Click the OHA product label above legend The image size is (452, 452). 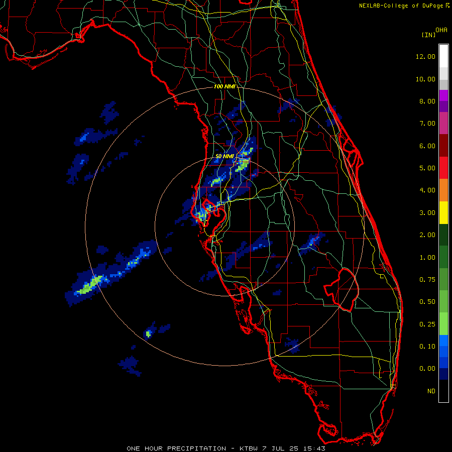coord(441,30)
